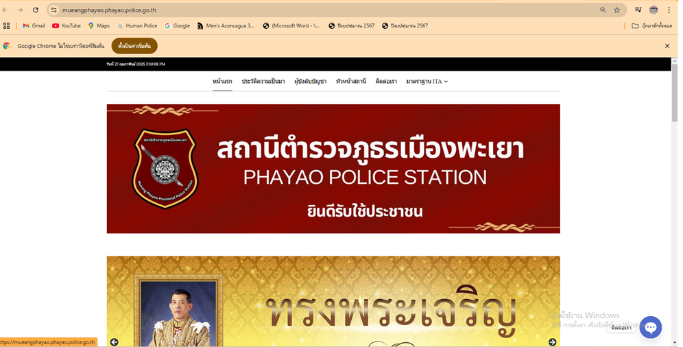Go to the next slide arrow

pos(552,342)
